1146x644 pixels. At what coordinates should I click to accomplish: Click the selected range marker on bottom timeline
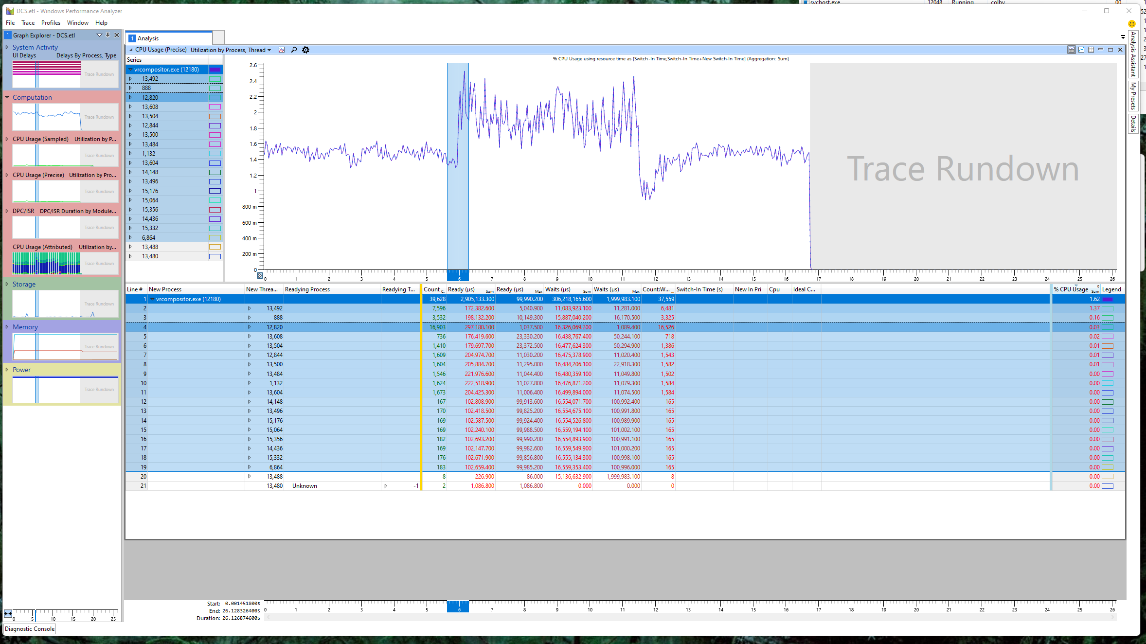tap(458, 607)
